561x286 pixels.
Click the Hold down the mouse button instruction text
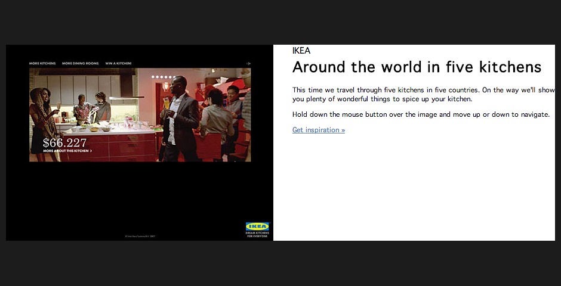[x=421, y=114]
